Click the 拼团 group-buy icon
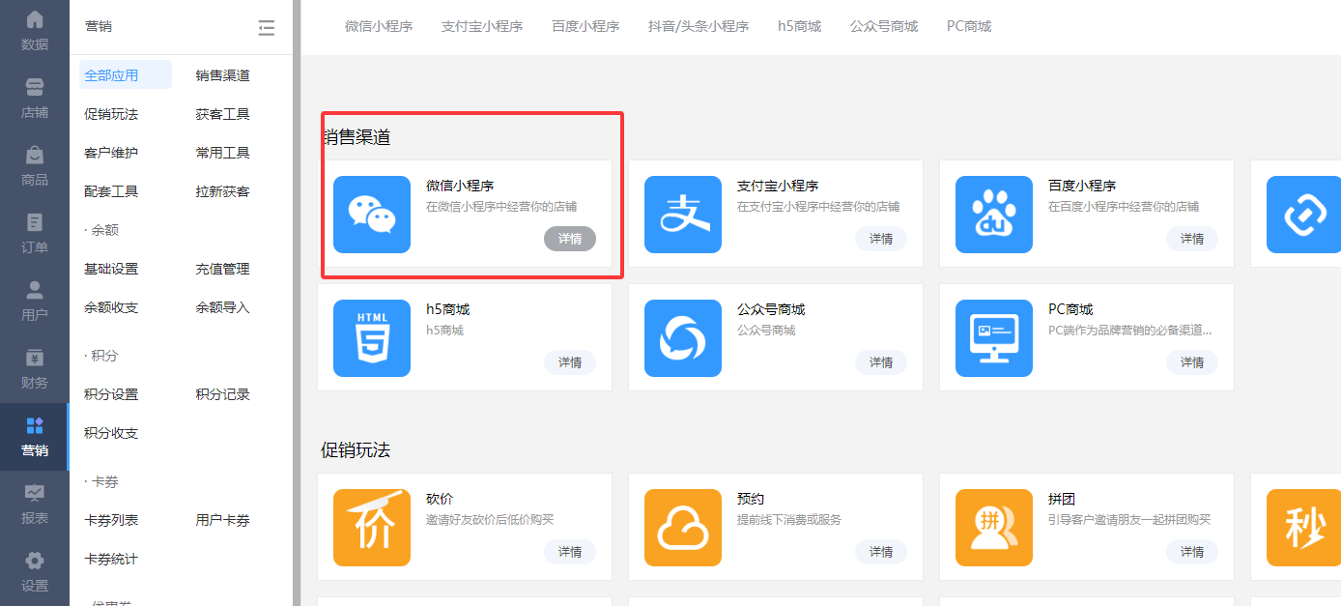Viewport: 1341px width, 606px height. pyautogui.click(x=994, y=528)
